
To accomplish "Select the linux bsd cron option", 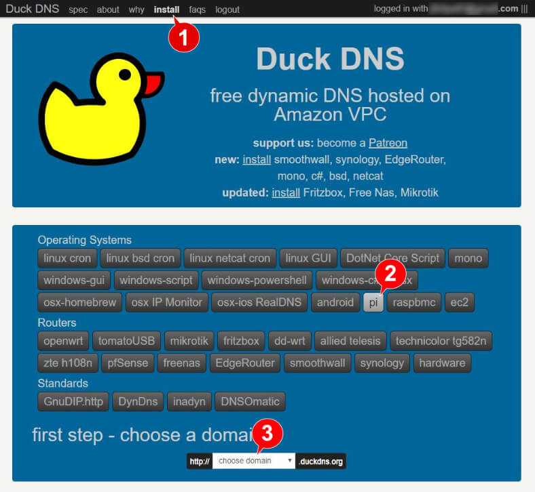I will (141, 258).
